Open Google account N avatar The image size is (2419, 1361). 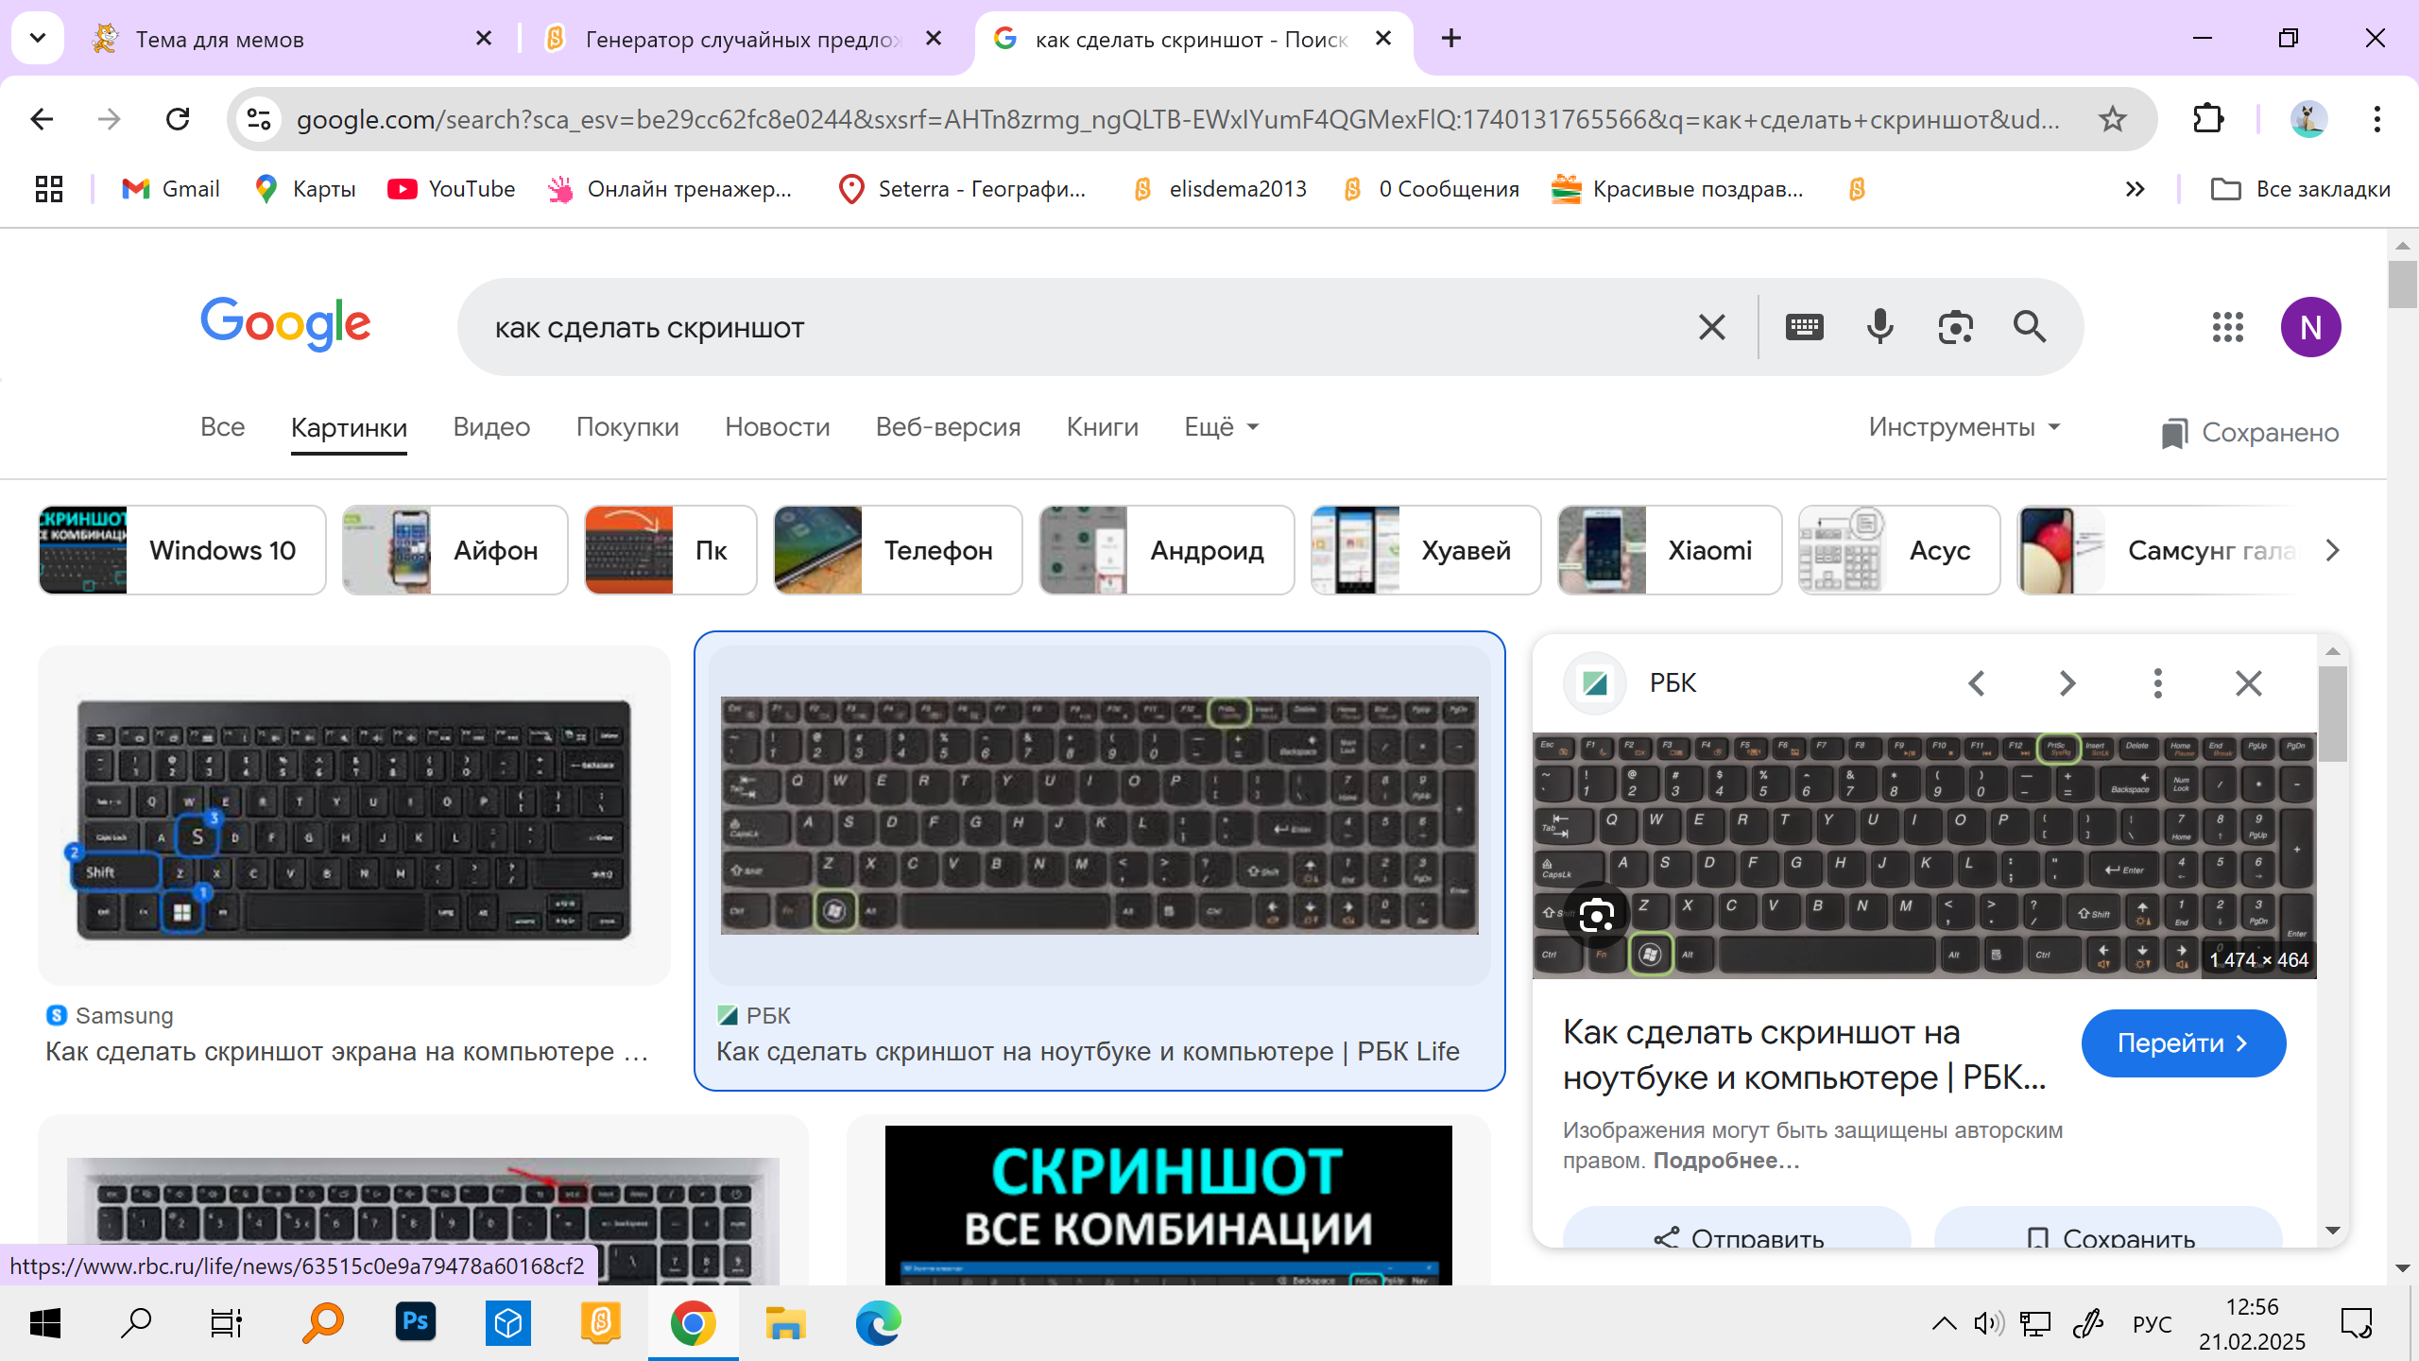(x=2310, y=327)
